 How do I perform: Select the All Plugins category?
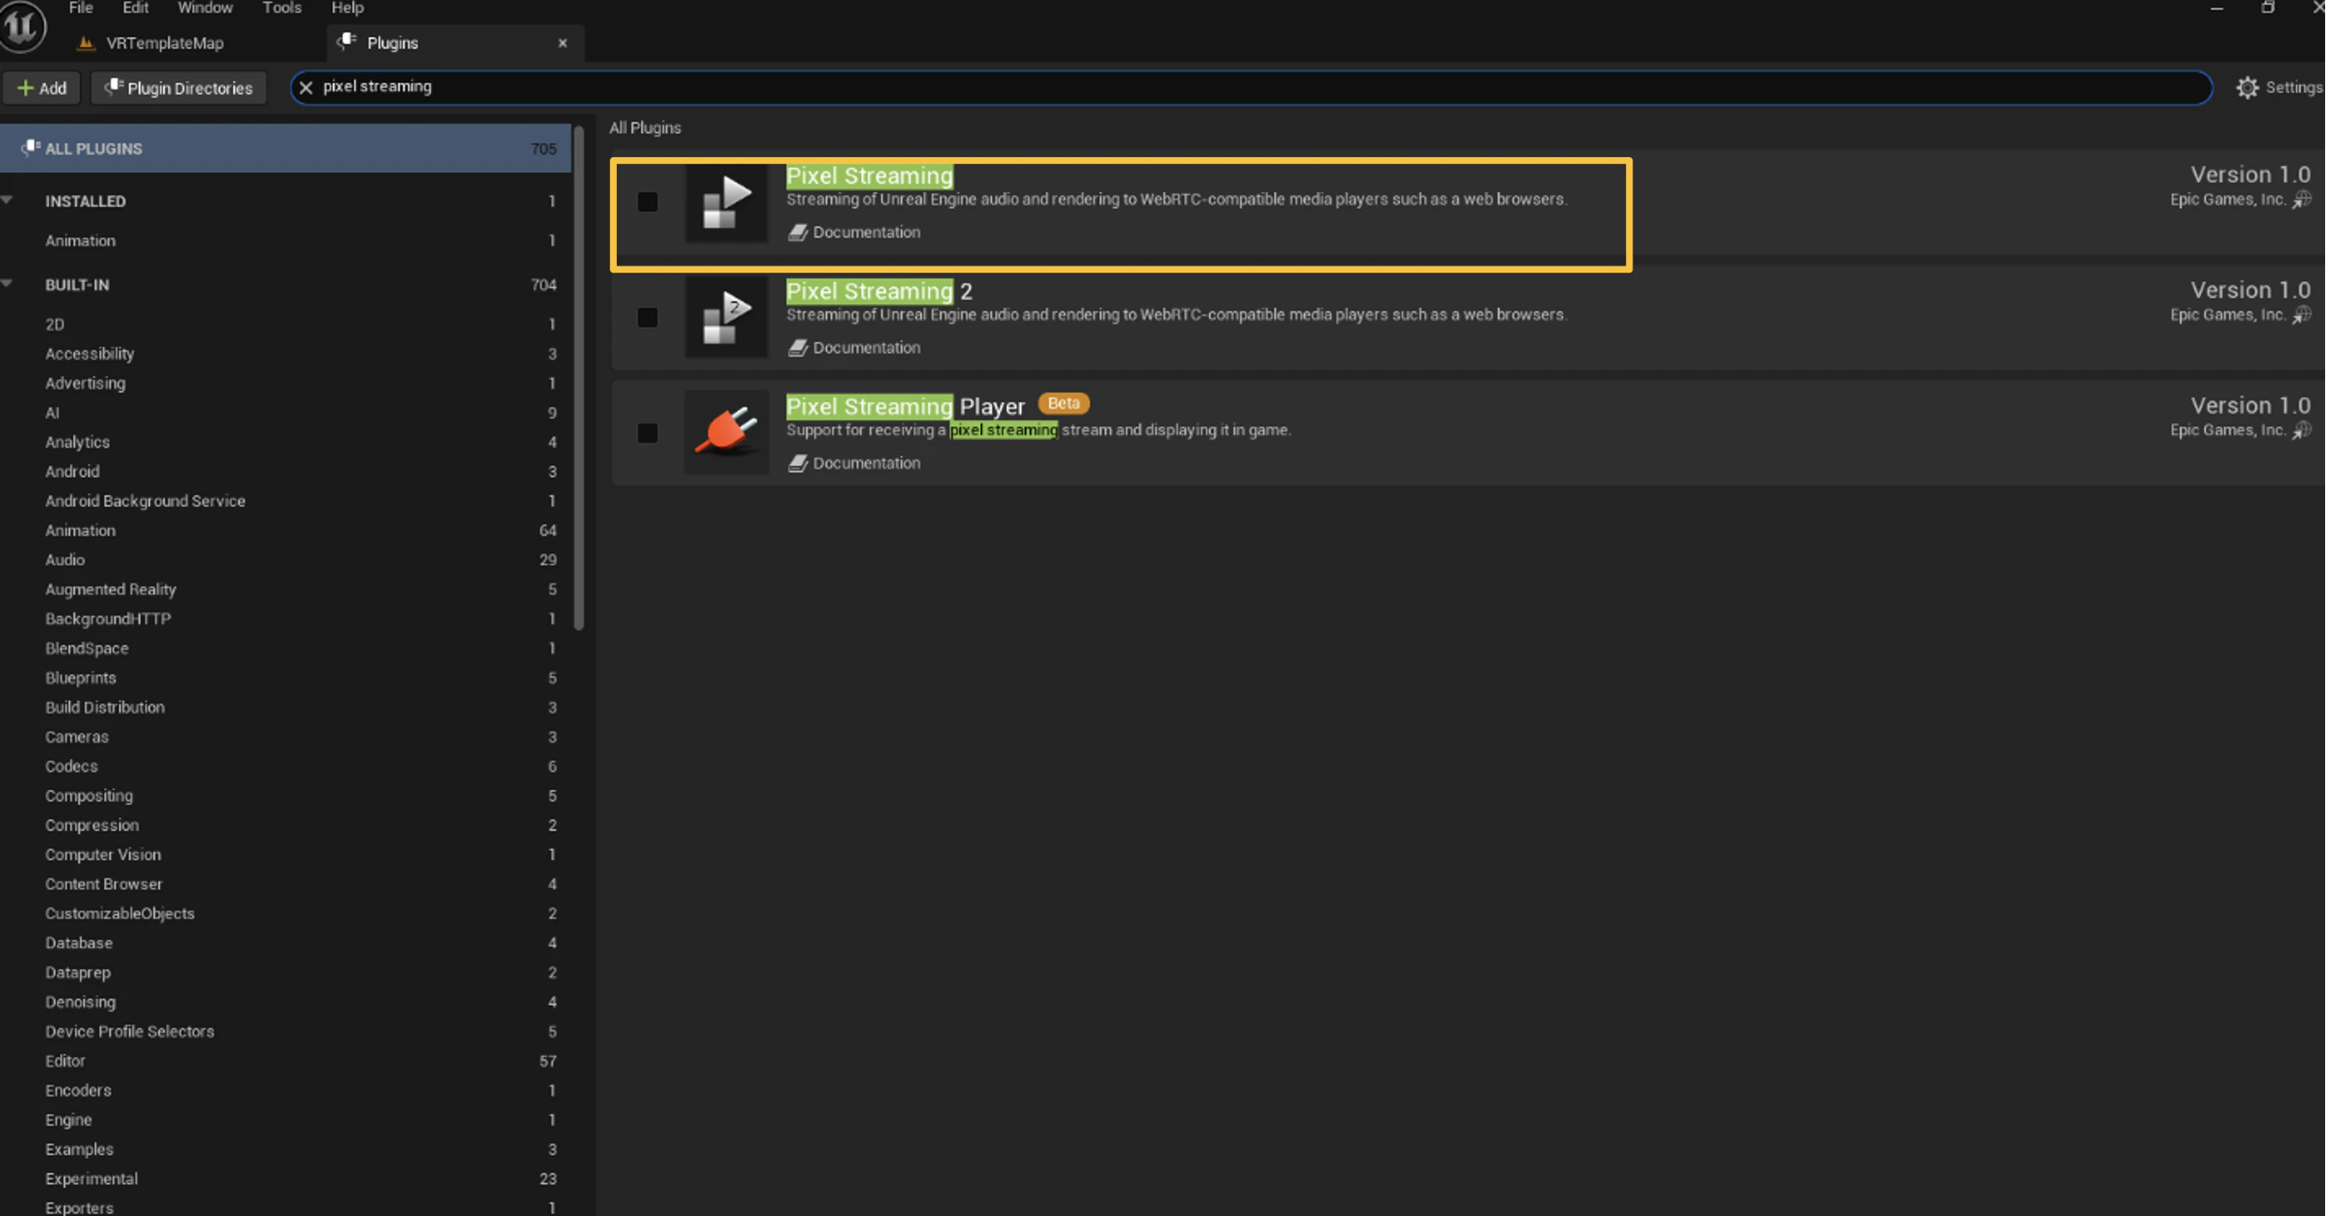click(285, 148)
